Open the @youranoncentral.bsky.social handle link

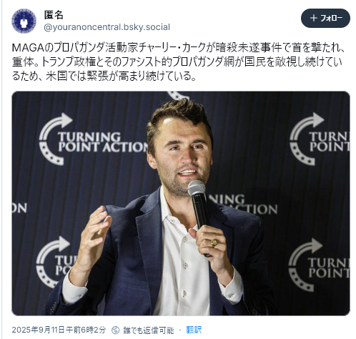(x=107, y=27)
